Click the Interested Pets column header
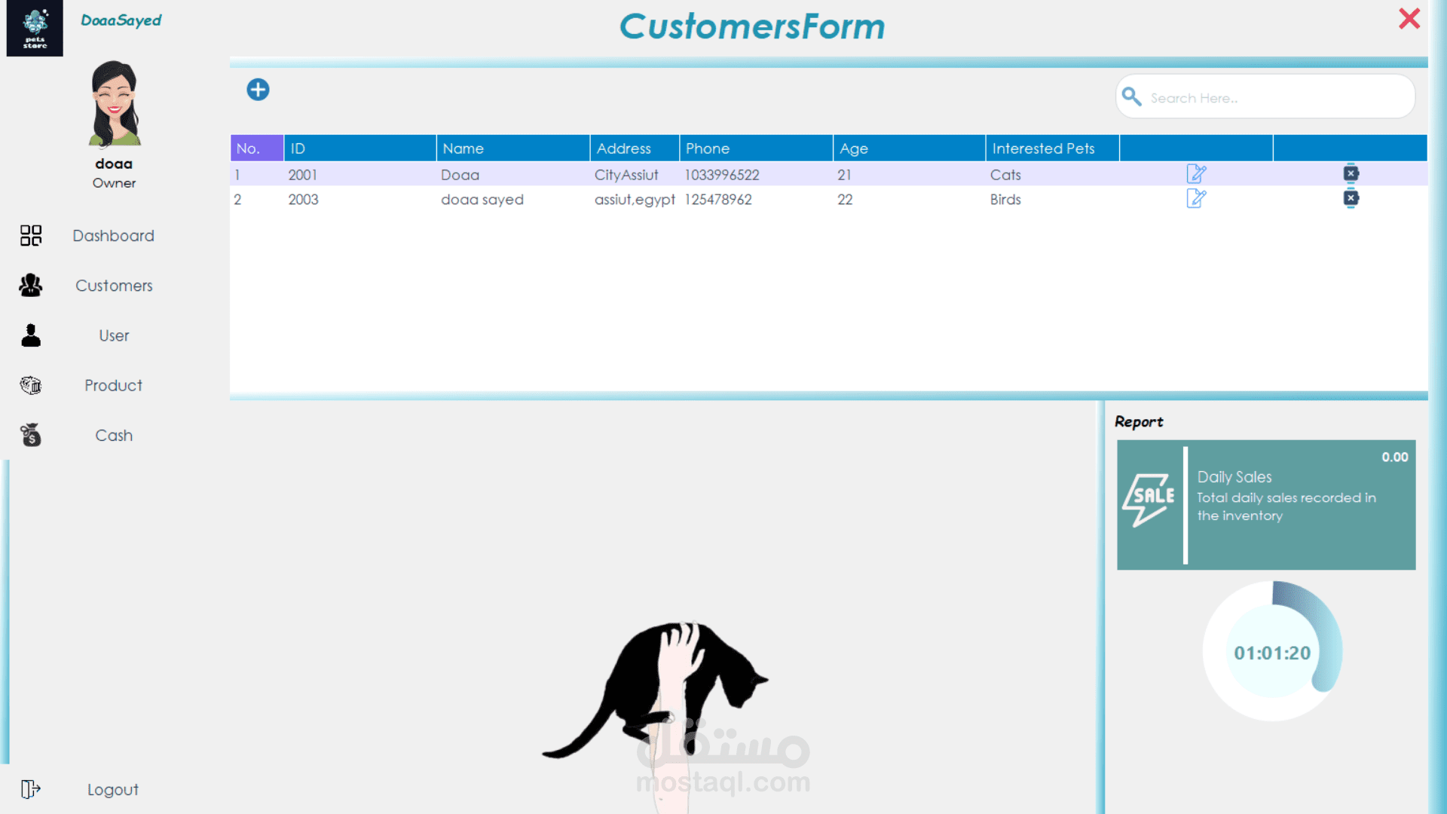Viewport: 1447px width, 814px height. [1051, 148]
